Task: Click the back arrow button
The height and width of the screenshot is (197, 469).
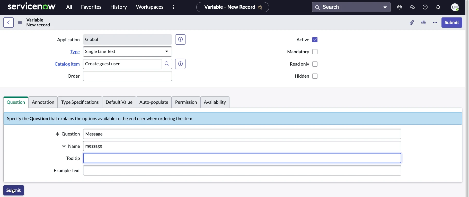Action: coord(8,23)
